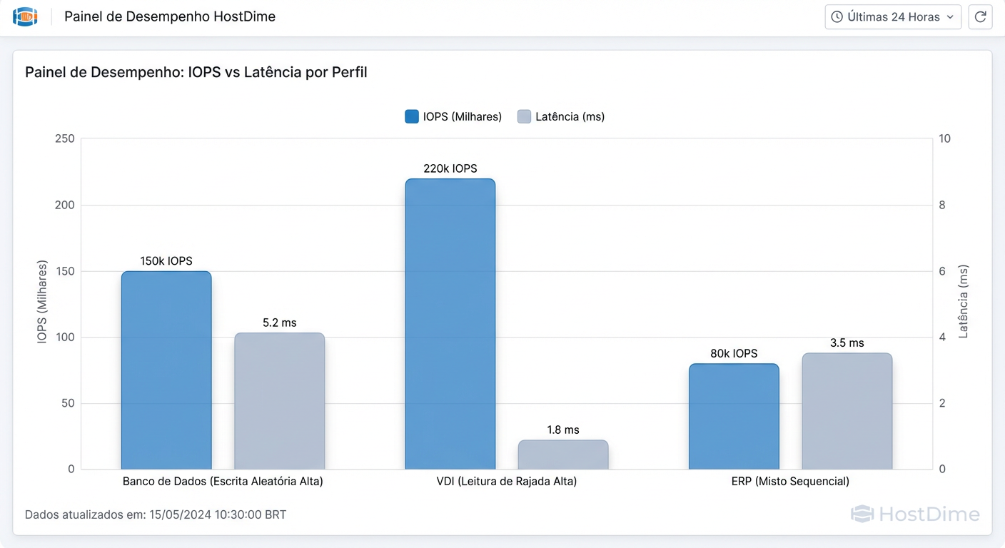This screenshot has height=548, width=1005.
Task: Select the Painel de Desempenho HostDime header title
Action: click(169, 16)
